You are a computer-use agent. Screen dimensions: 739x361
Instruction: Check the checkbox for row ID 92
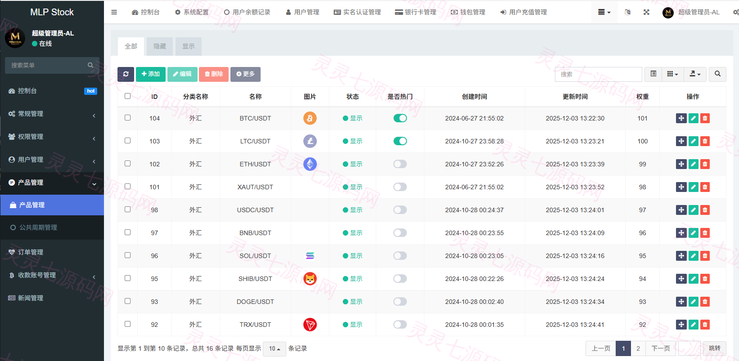click(x=127, y=324)
